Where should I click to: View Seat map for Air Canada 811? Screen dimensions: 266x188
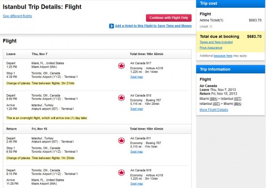136,152
